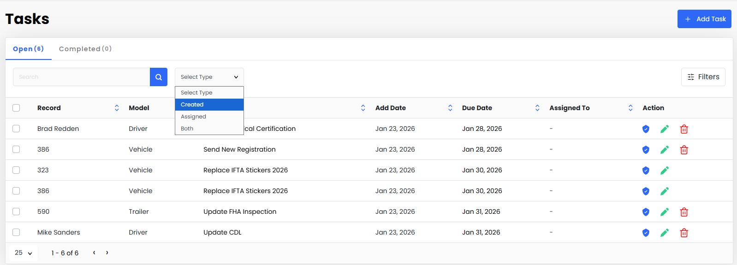Select the checkbox for record 590
The height and width of the screenshot is (265, 737).
point(16,212)
